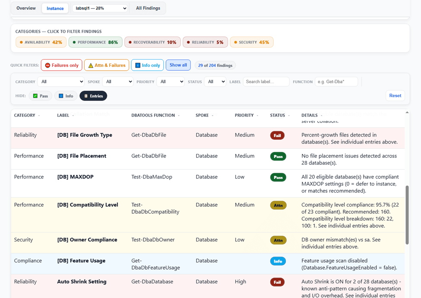
Task: Open the Category filter dropdown
Action: [x=61, y=82]
